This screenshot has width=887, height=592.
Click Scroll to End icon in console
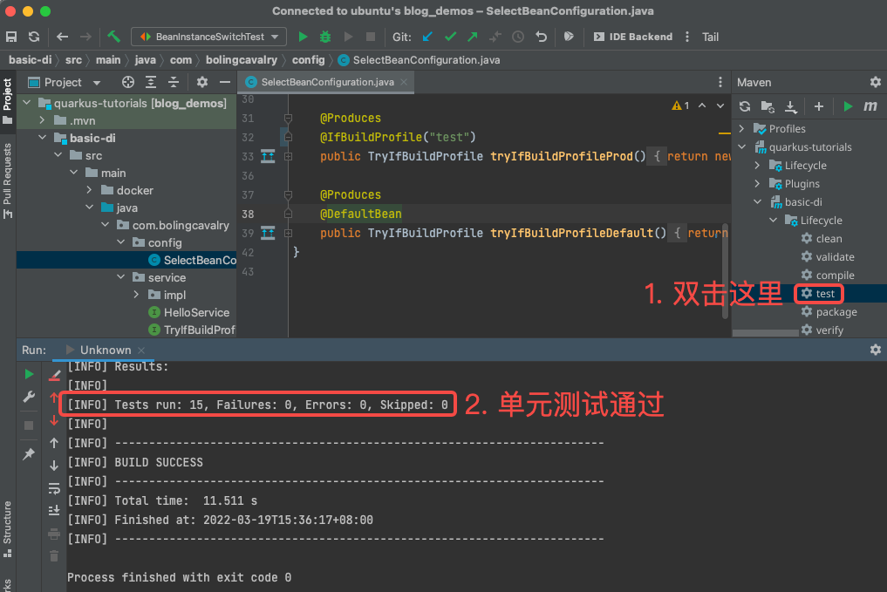[x=54, y=511]
